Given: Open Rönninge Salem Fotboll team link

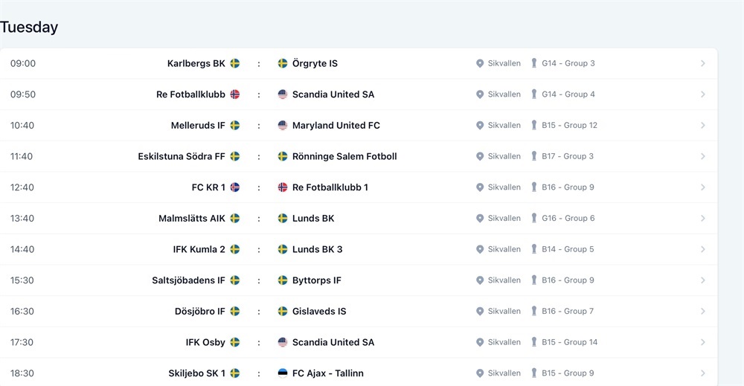Looking at the screenshot, I should [x=344, y=156].
